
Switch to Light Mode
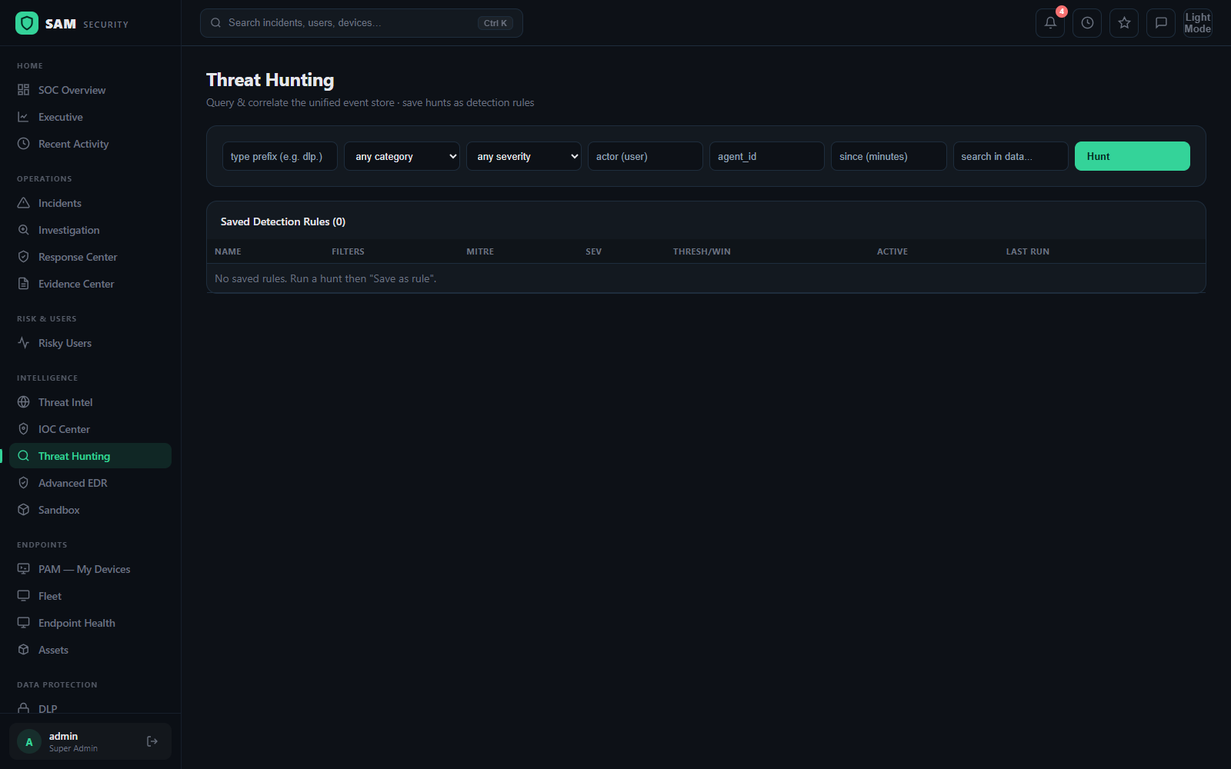(1198, 23)
